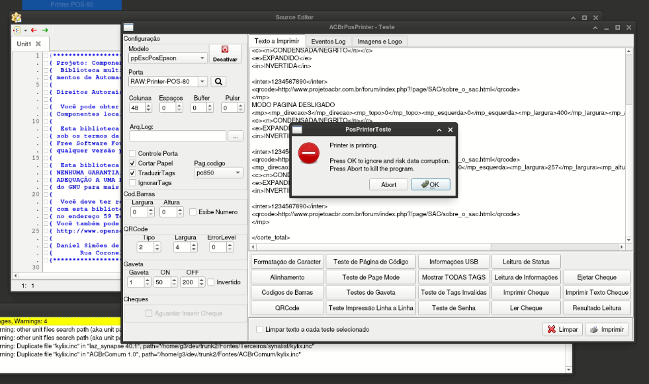
Task: Click the Gaveta ON value field
Action: [x=162, y=282]
